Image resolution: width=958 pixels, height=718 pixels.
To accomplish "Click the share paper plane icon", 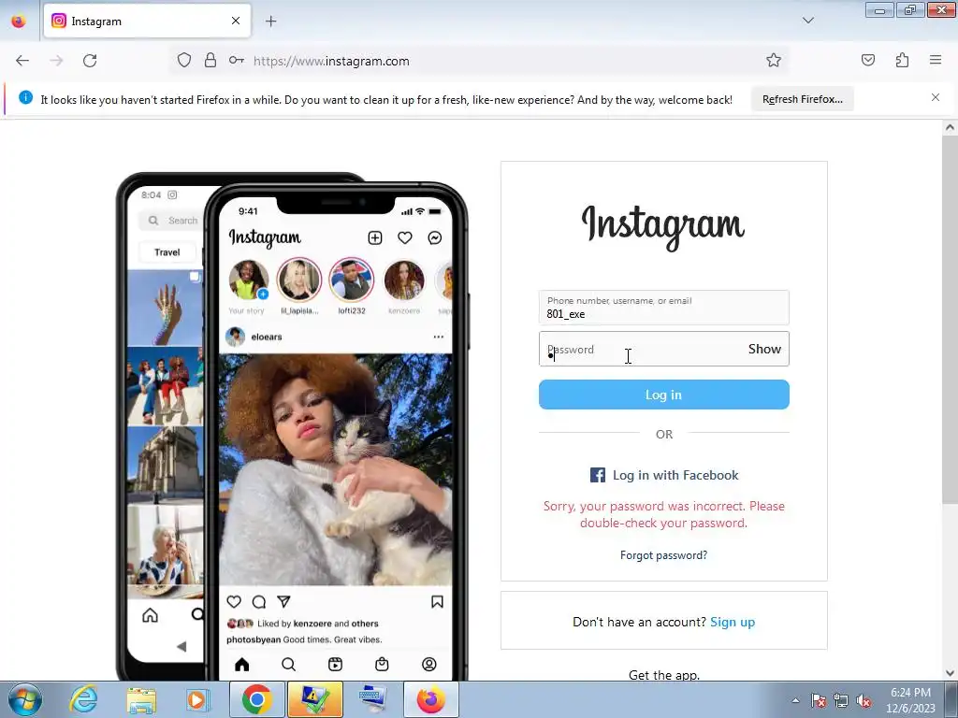I will tap(283, 602).
